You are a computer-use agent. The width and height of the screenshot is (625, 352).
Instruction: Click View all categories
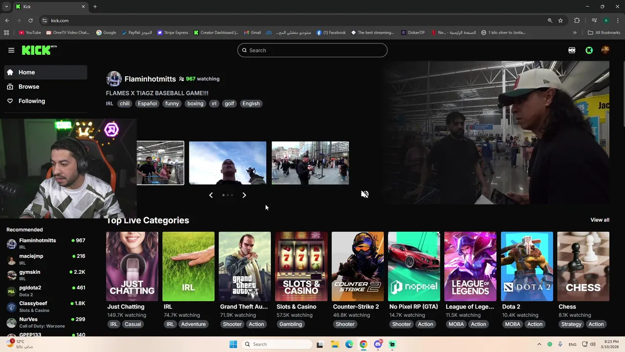pyautogui.click(x=600, y=220)
